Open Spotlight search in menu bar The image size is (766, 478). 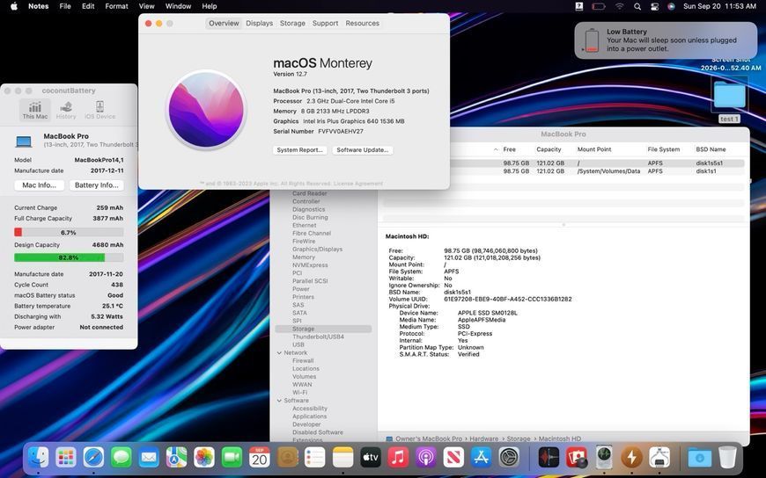[x=637, y=6]
